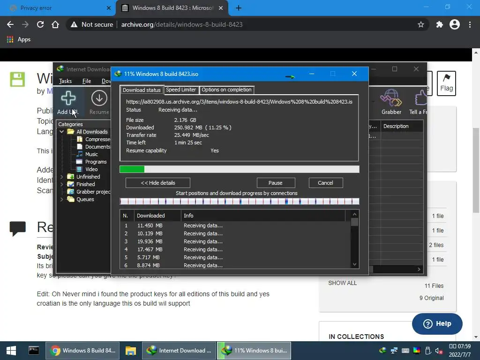Click the Add URL plus icon in IDM
This screenshot has width=480, height=360.
click(68, 98)
